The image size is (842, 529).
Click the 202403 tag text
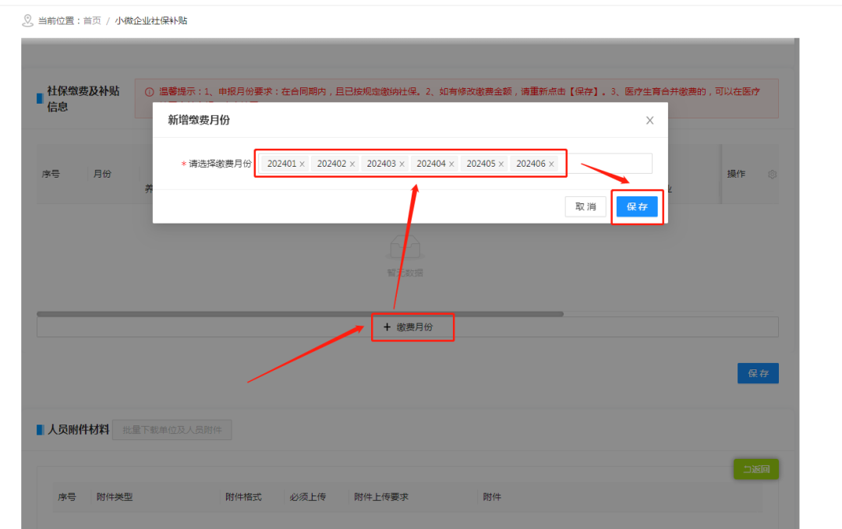[381, 164]
